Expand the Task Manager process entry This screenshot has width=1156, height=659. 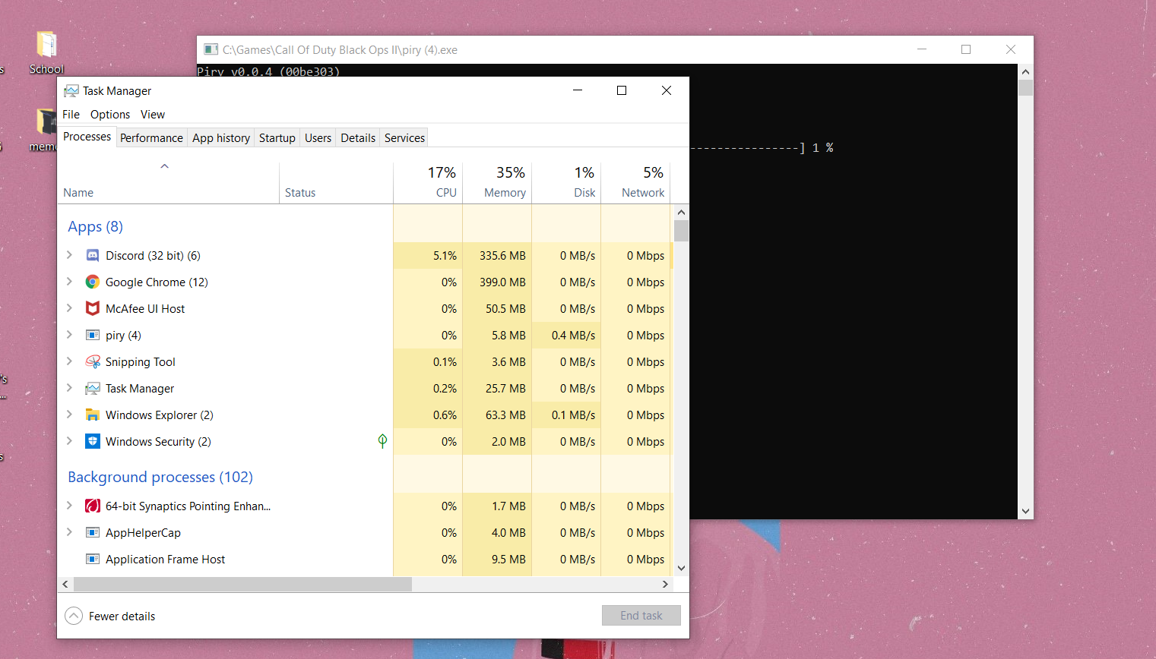click(x=69, y=388)
